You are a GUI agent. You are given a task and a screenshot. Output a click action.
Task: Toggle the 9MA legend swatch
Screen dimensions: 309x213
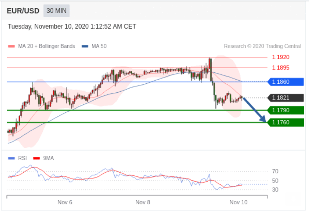pyautogui.click(x=36, y=158)
